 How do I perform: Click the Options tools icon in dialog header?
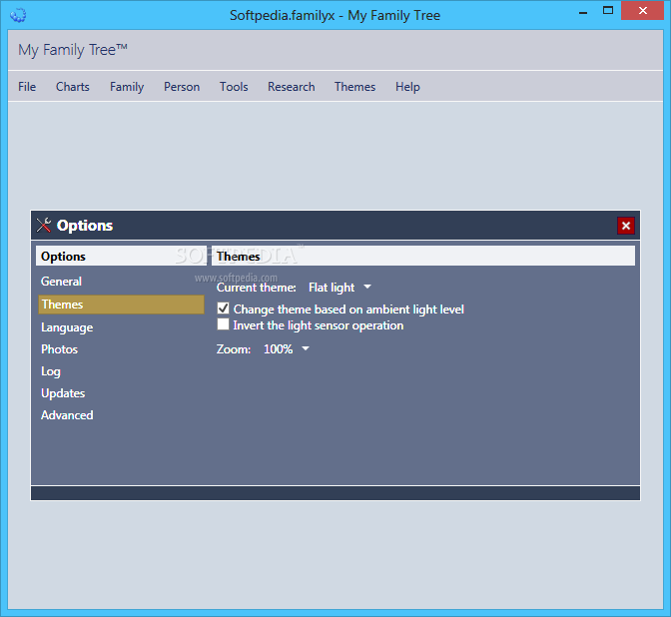(x=44, y=225)
